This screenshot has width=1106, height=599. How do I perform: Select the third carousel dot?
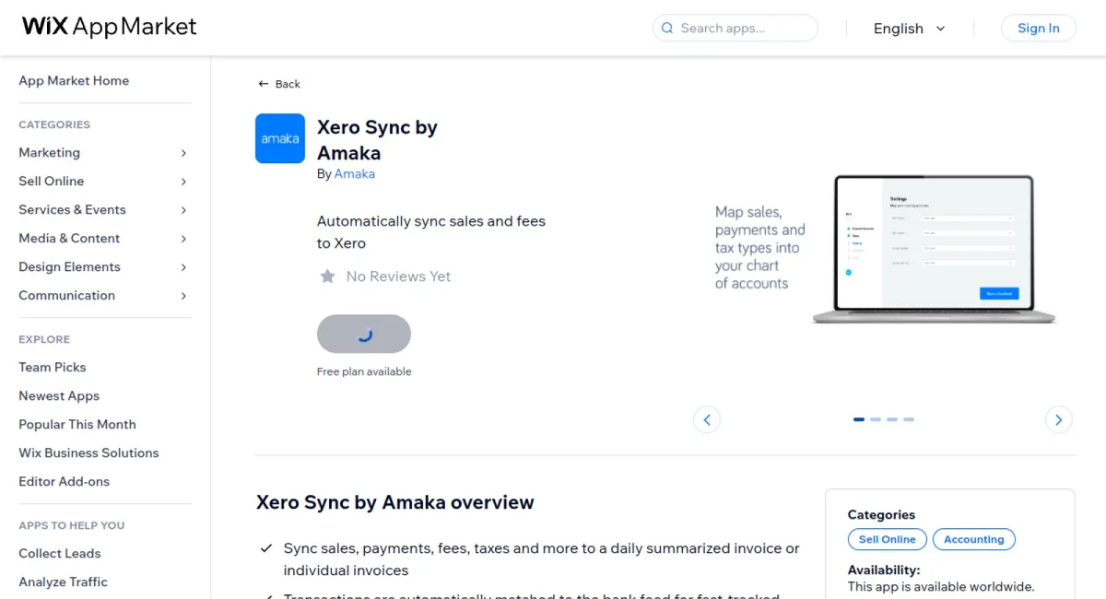click(x=892, y=419)
